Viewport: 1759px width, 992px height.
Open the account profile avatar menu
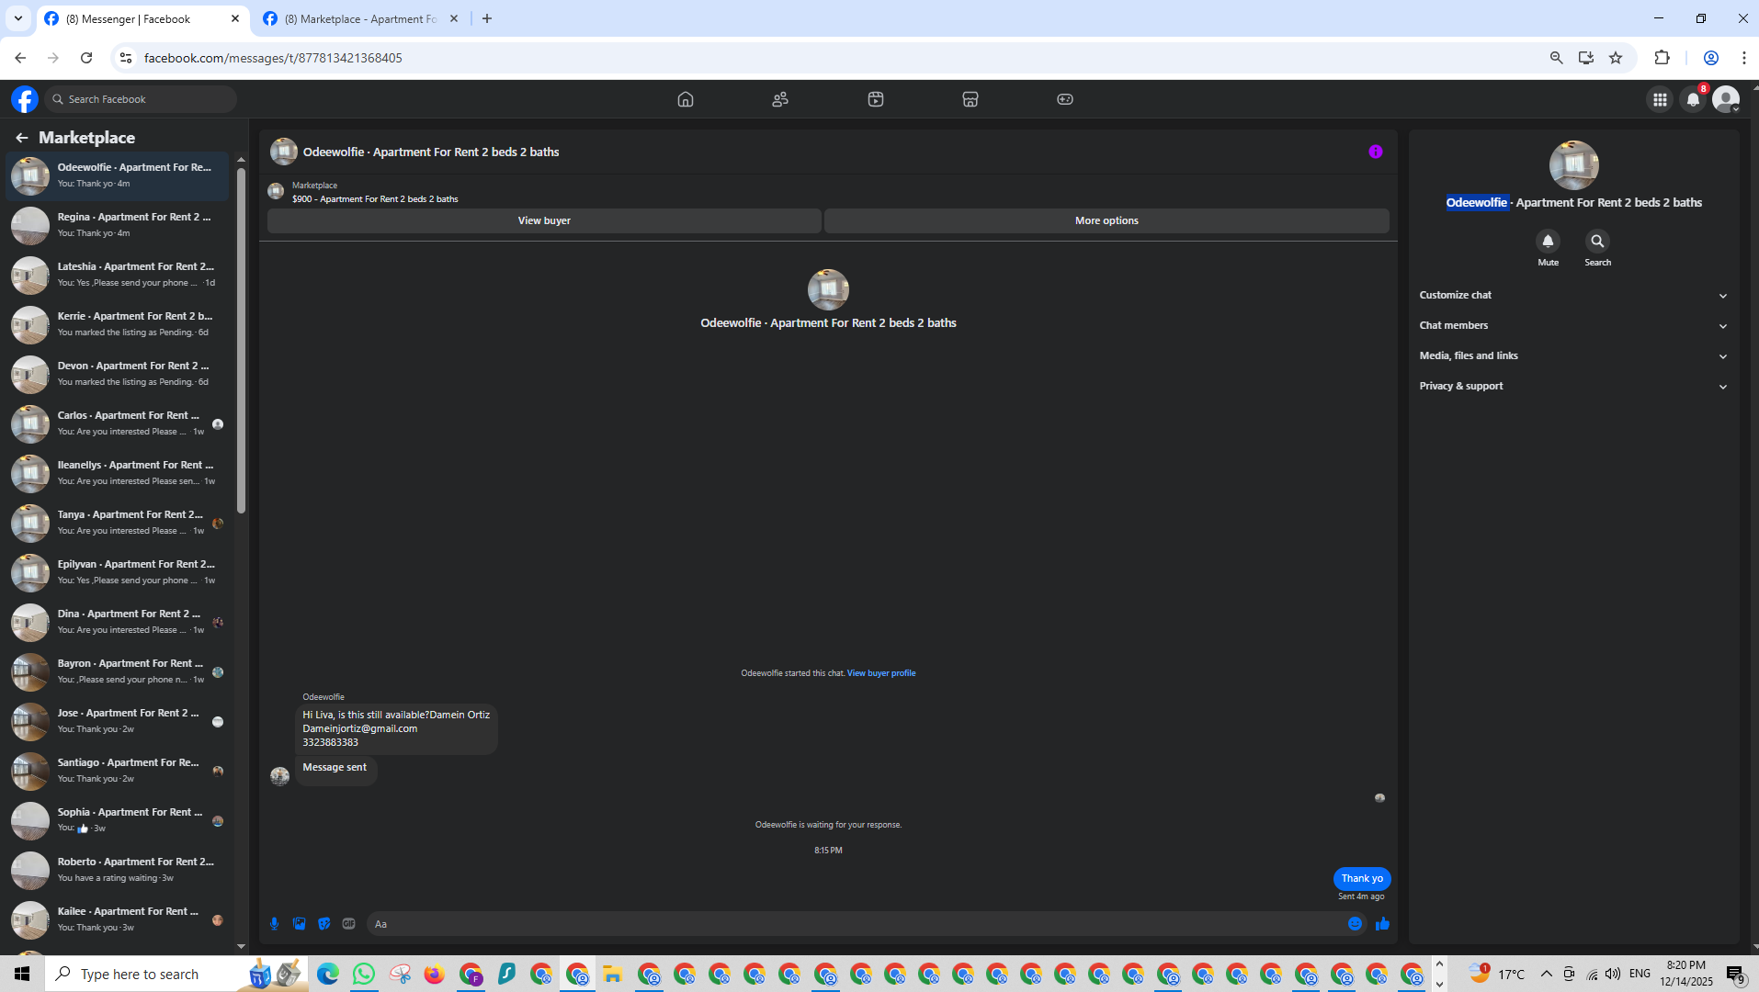point(1726,99)
